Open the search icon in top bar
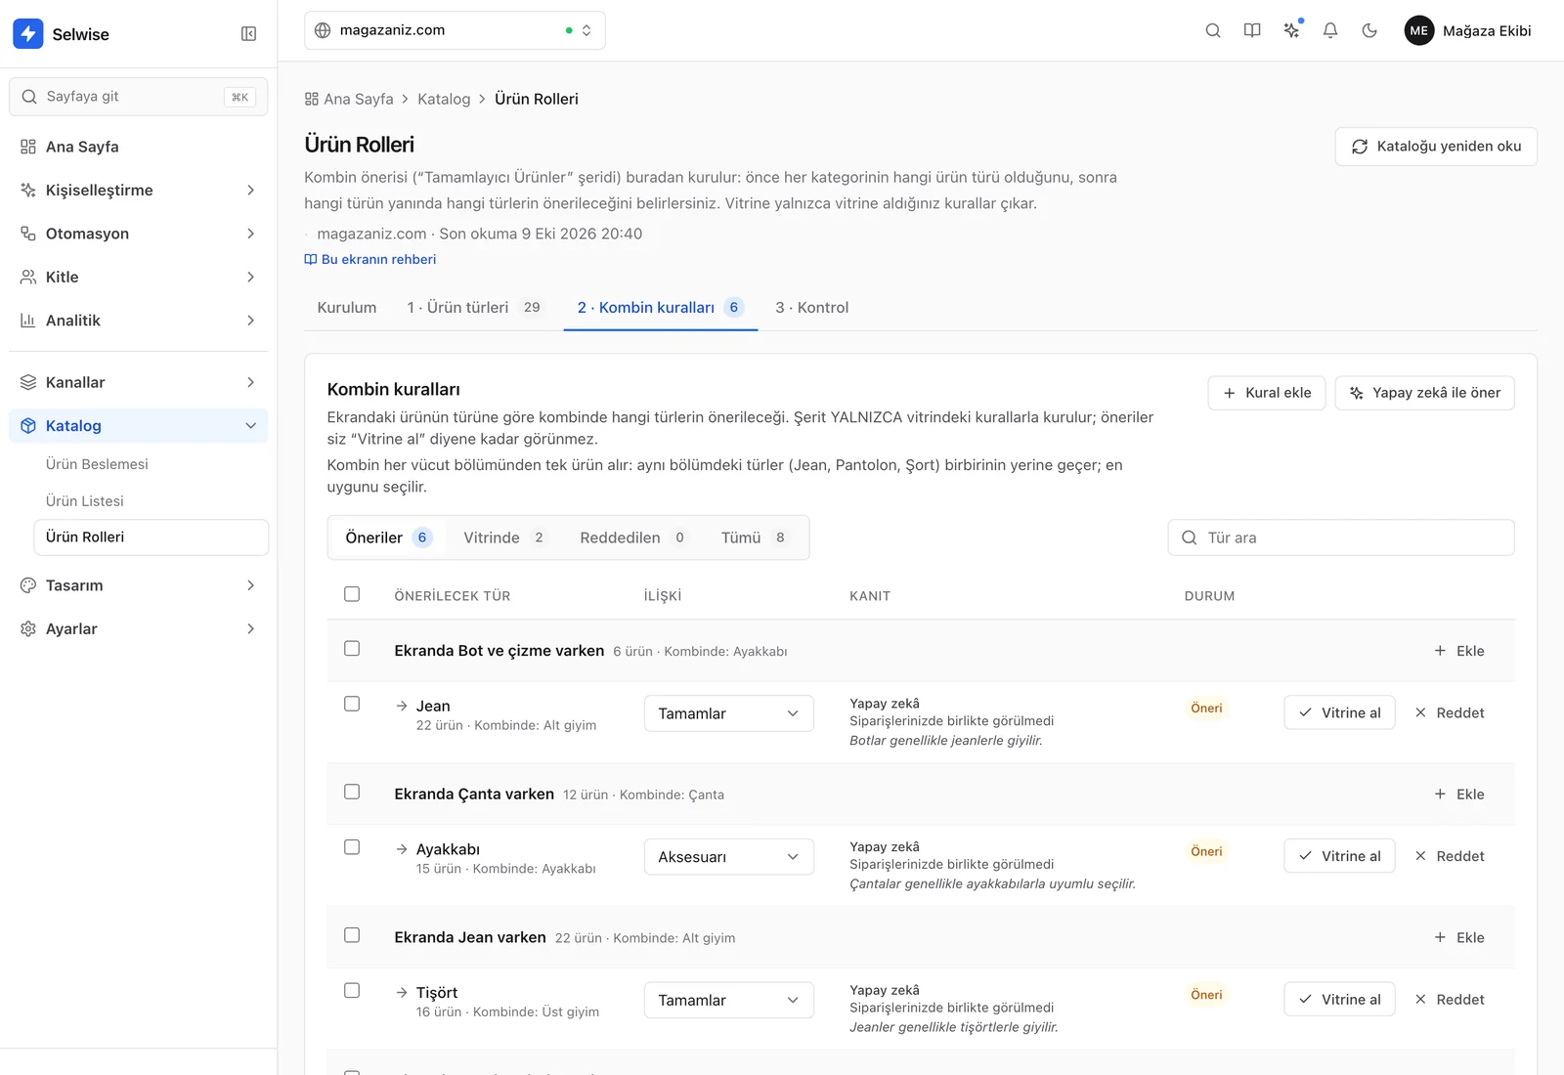1564x1075 pixels. (1213, 30)
